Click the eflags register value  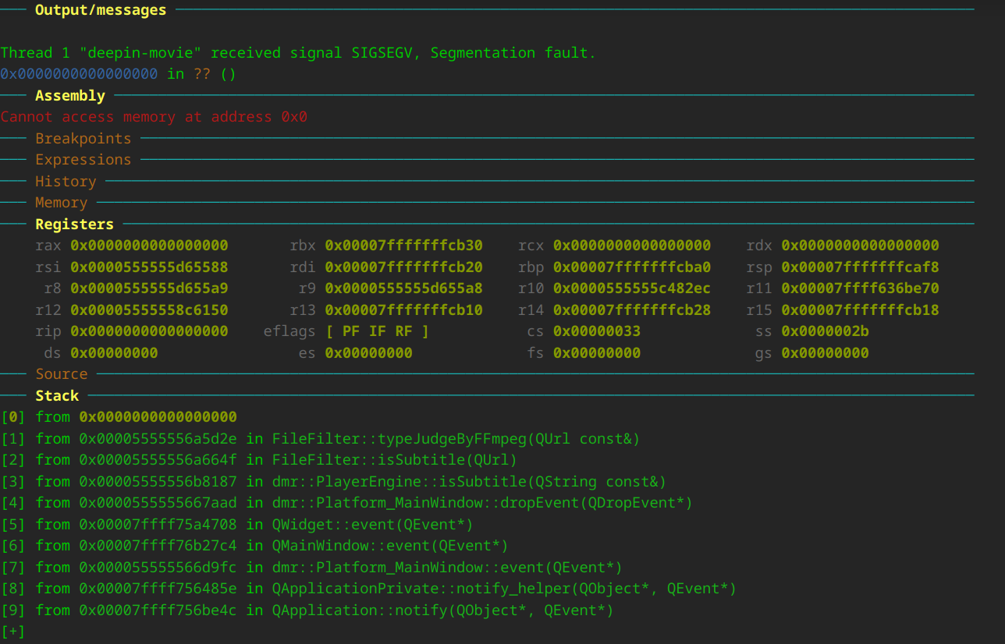coord(377,331)
